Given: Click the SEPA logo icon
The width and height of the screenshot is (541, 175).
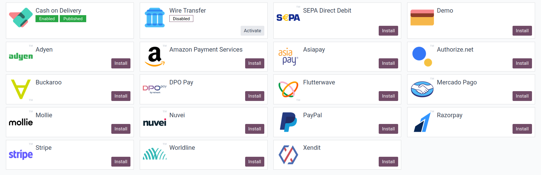Looking at the screenshot, I should click(x=288, y=18).
